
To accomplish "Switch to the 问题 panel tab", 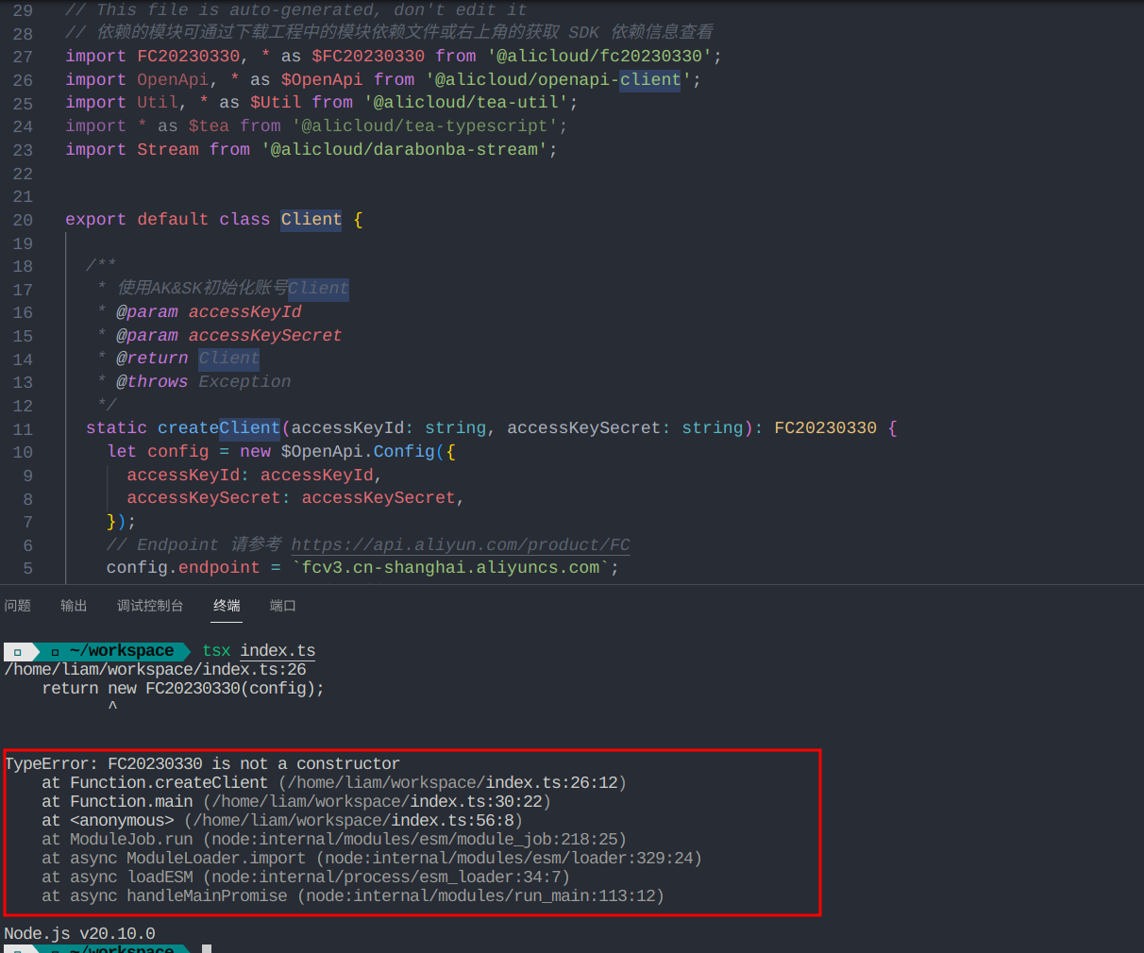I will (x=18, y=606).
